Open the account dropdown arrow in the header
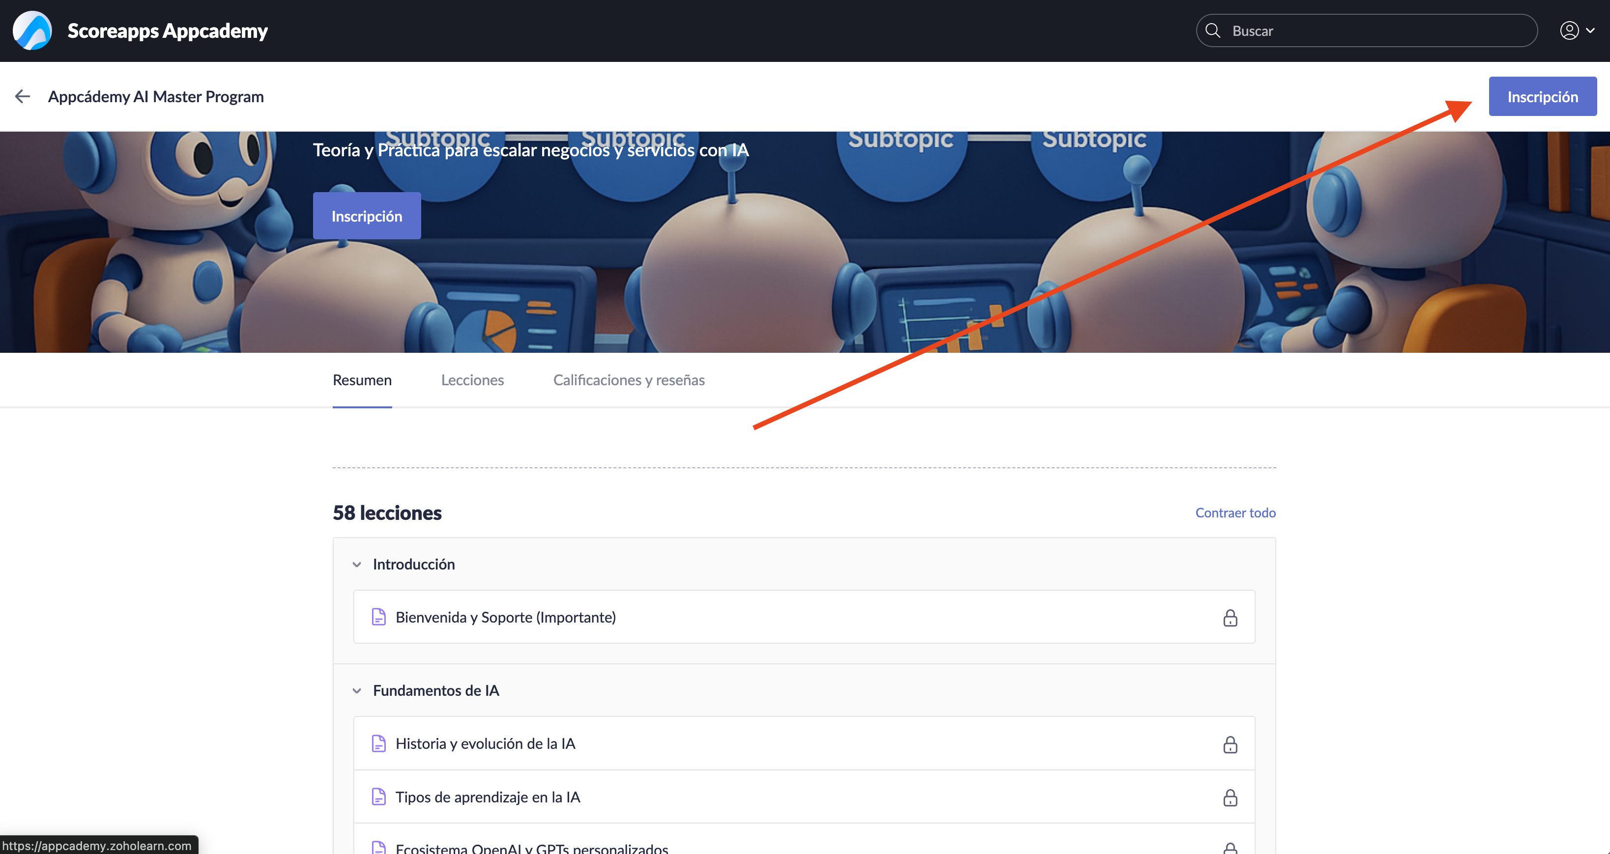Screen dimensions: 1610x854 click(1590, 30)
